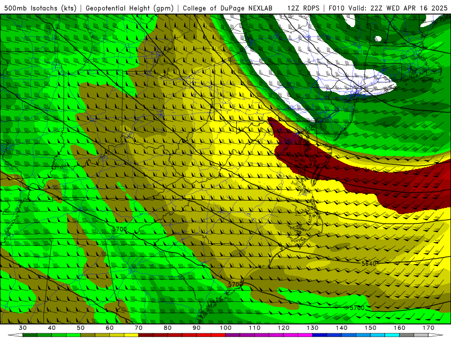Click the '160' value on the color scale
Viewport: 451px width, 338px height.
400,328
